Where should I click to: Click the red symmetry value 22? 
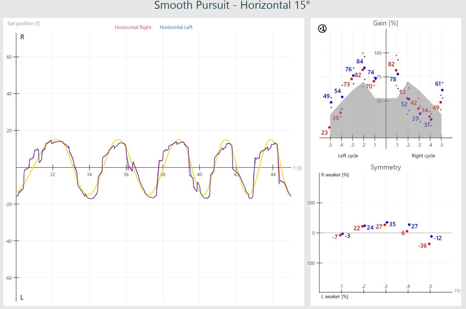[357, 228]
